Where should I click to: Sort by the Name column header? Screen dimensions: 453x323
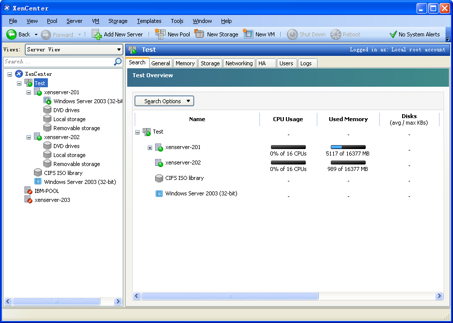(x=197, y=119)
